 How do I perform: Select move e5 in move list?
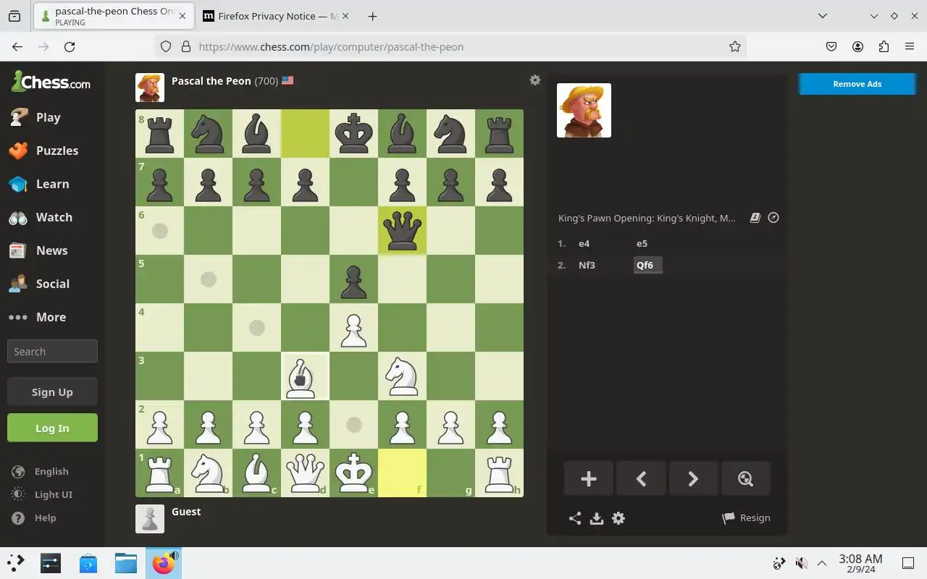click(642, 243)
